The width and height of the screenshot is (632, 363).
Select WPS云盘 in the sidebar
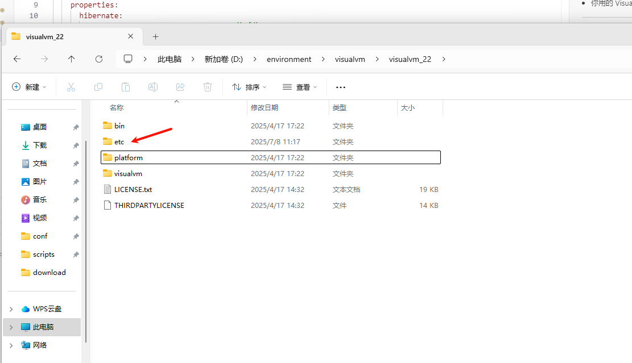tap(47, 309)
